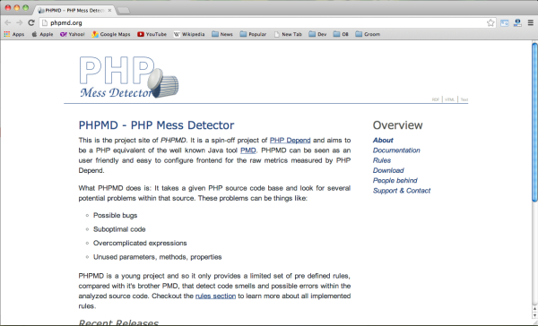Open the Apple bookmark
The image size is (538, 326).
42,34
